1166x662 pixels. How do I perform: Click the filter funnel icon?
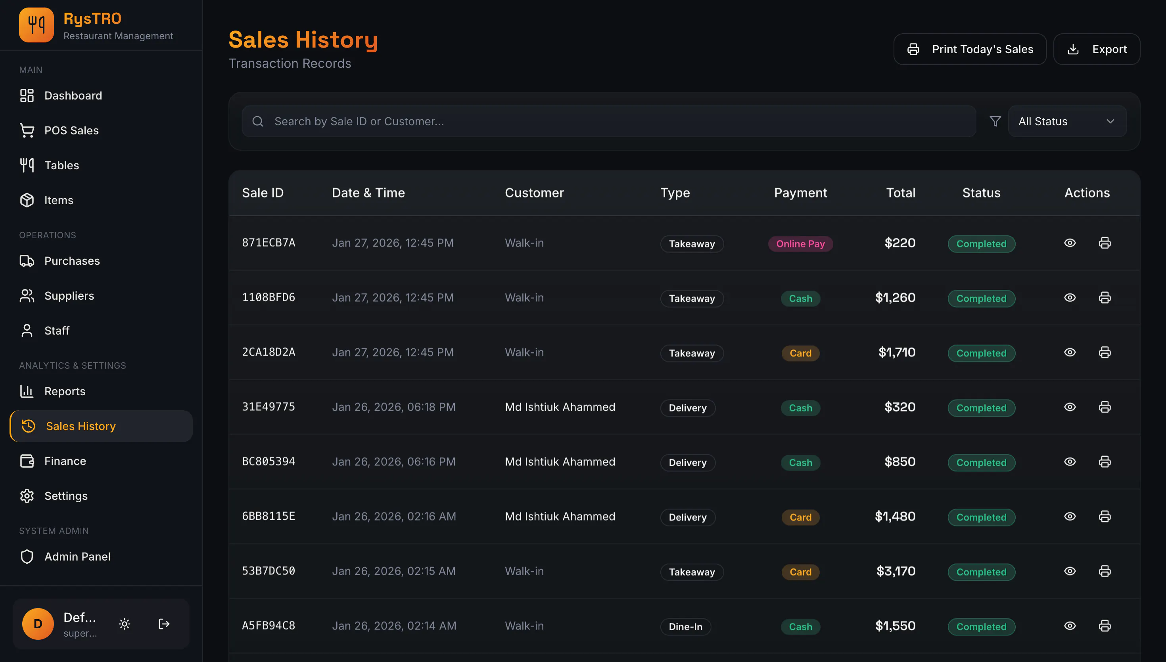(x=995, y=121)
